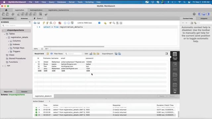Select Field Types view in side panel

point(175,77)
